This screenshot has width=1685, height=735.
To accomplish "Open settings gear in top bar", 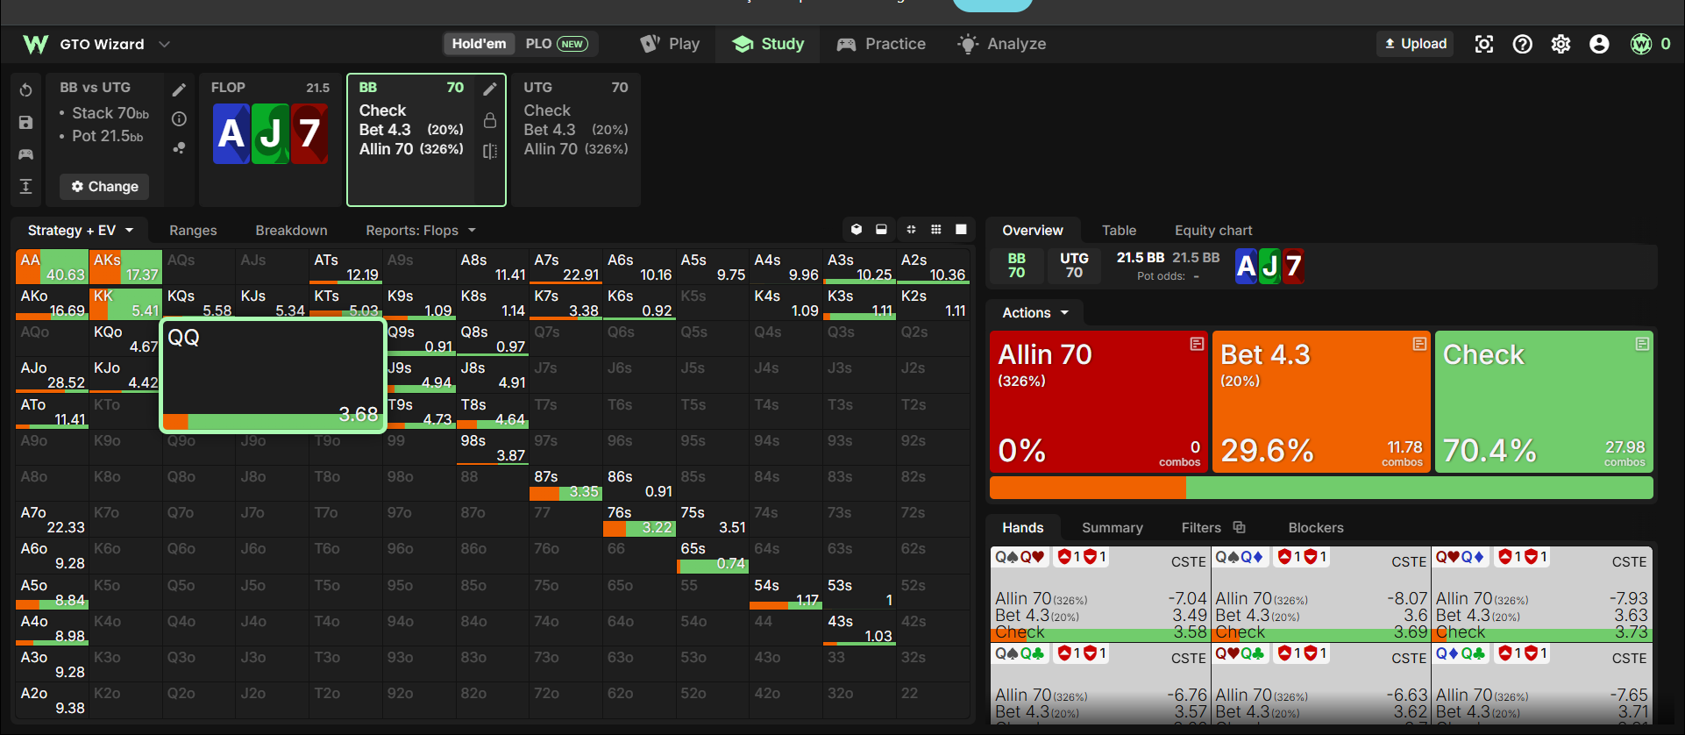I will pyautogui.click(x=1561, y=44).
